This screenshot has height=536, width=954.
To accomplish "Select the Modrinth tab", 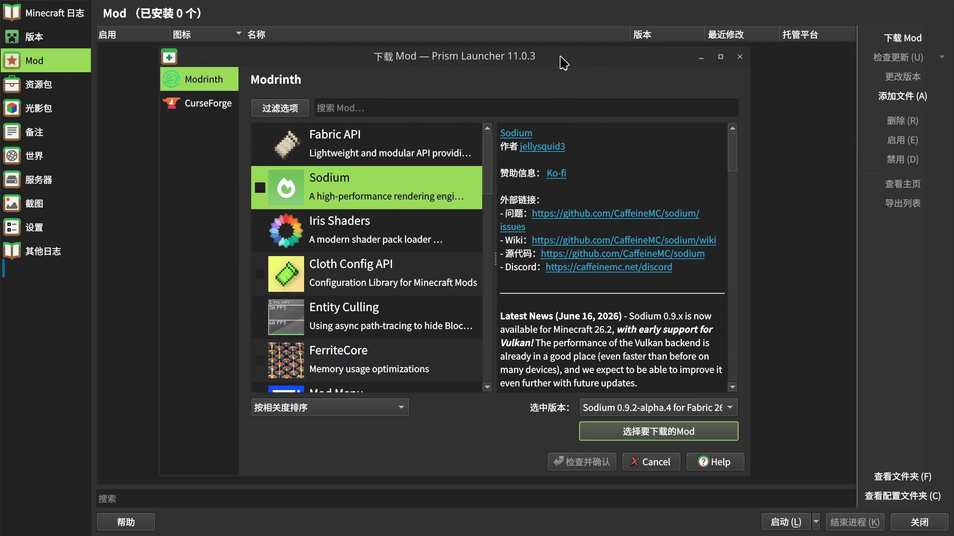I will click(199, 79).
